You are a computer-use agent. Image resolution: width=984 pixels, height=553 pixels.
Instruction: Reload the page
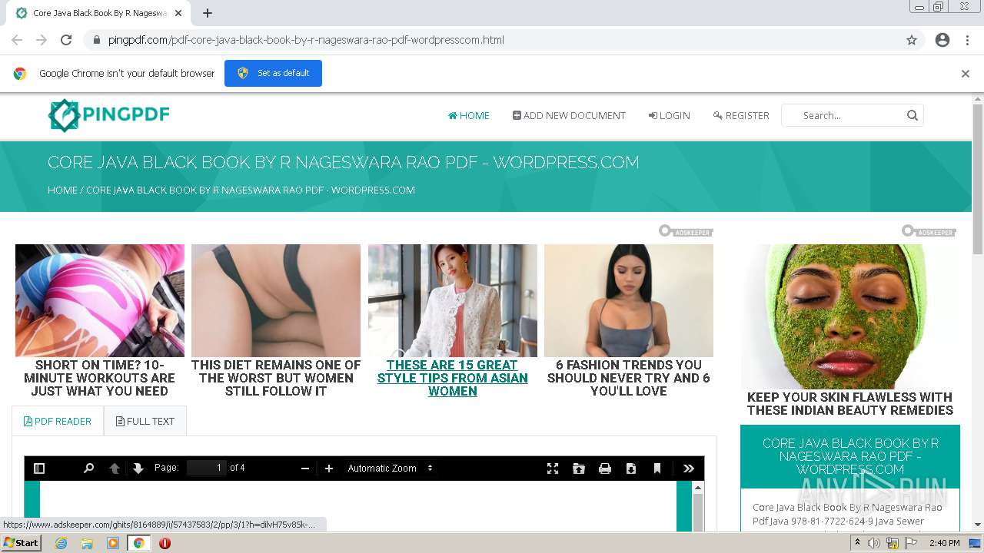tap(66, 40)
